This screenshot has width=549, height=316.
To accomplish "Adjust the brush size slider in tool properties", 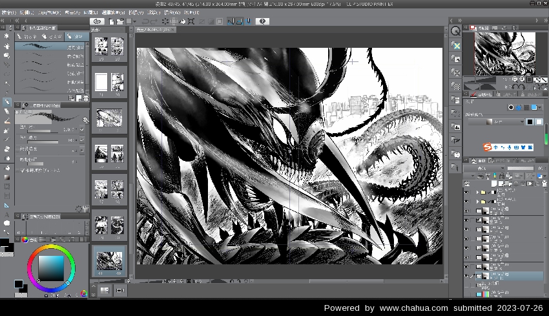I will [43, 131].
